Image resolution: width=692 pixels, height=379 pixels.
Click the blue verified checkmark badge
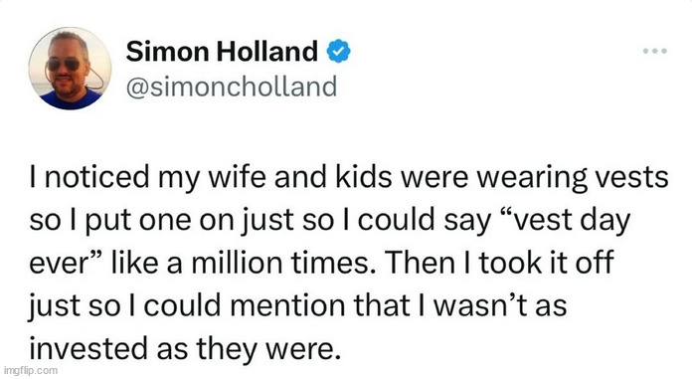pyautogui.click(x=338, y=51)
